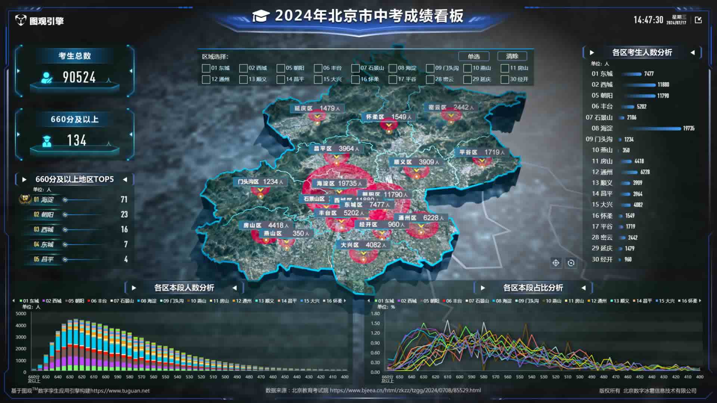The height and width of the screenshot is (403, 717).
Task: Click the 14:47:30 clock display
Action: pos(648,20)
